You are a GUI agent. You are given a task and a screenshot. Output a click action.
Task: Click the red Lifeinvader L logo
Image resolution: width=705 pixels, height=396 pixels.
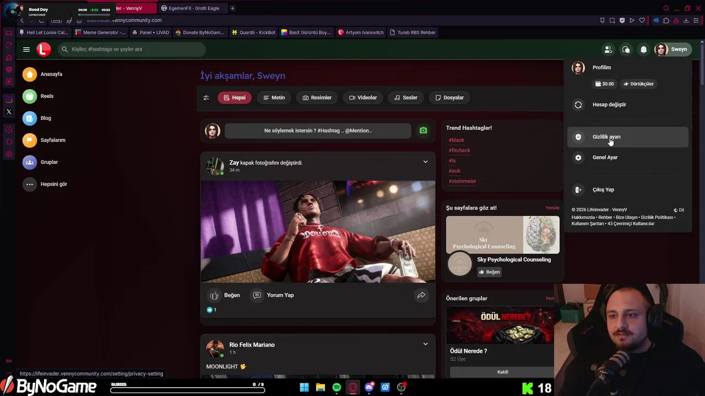coord(44,50)
